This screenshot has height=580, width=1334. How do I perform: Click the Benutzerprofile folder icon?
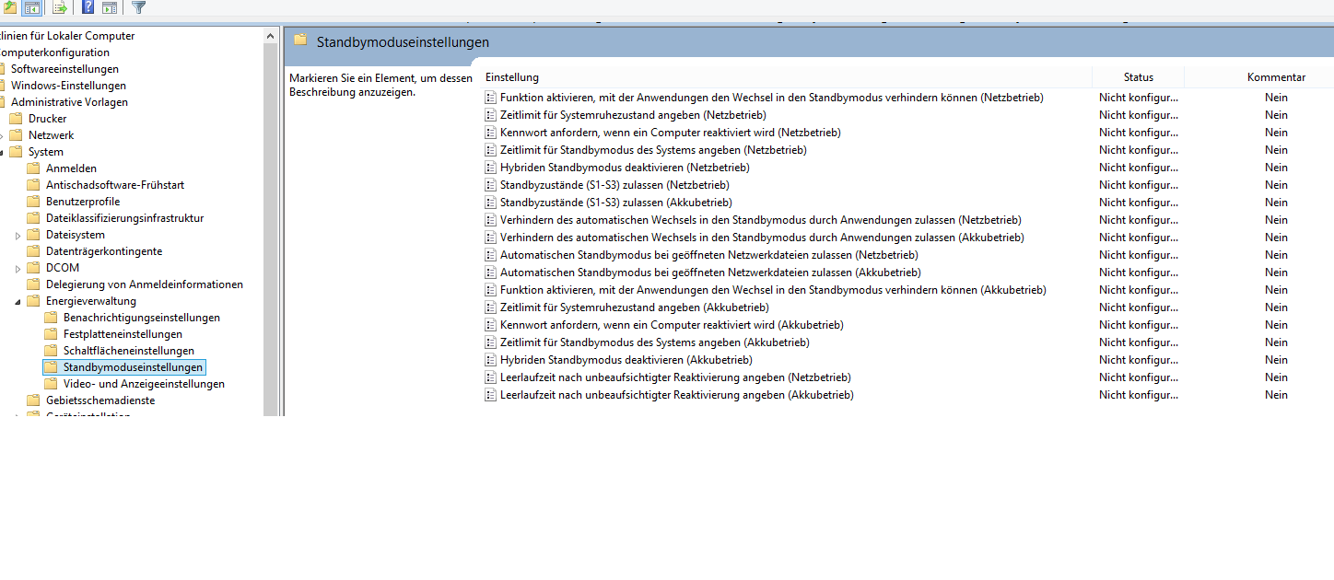pyautogui.click(x=33, y=202)
